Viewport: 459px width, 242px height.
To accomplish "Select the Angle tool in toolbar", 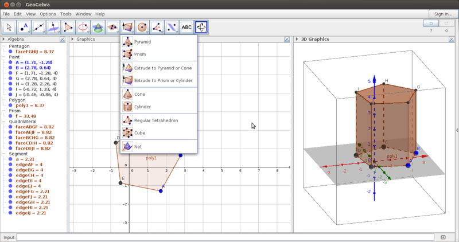I will [157, 27].
